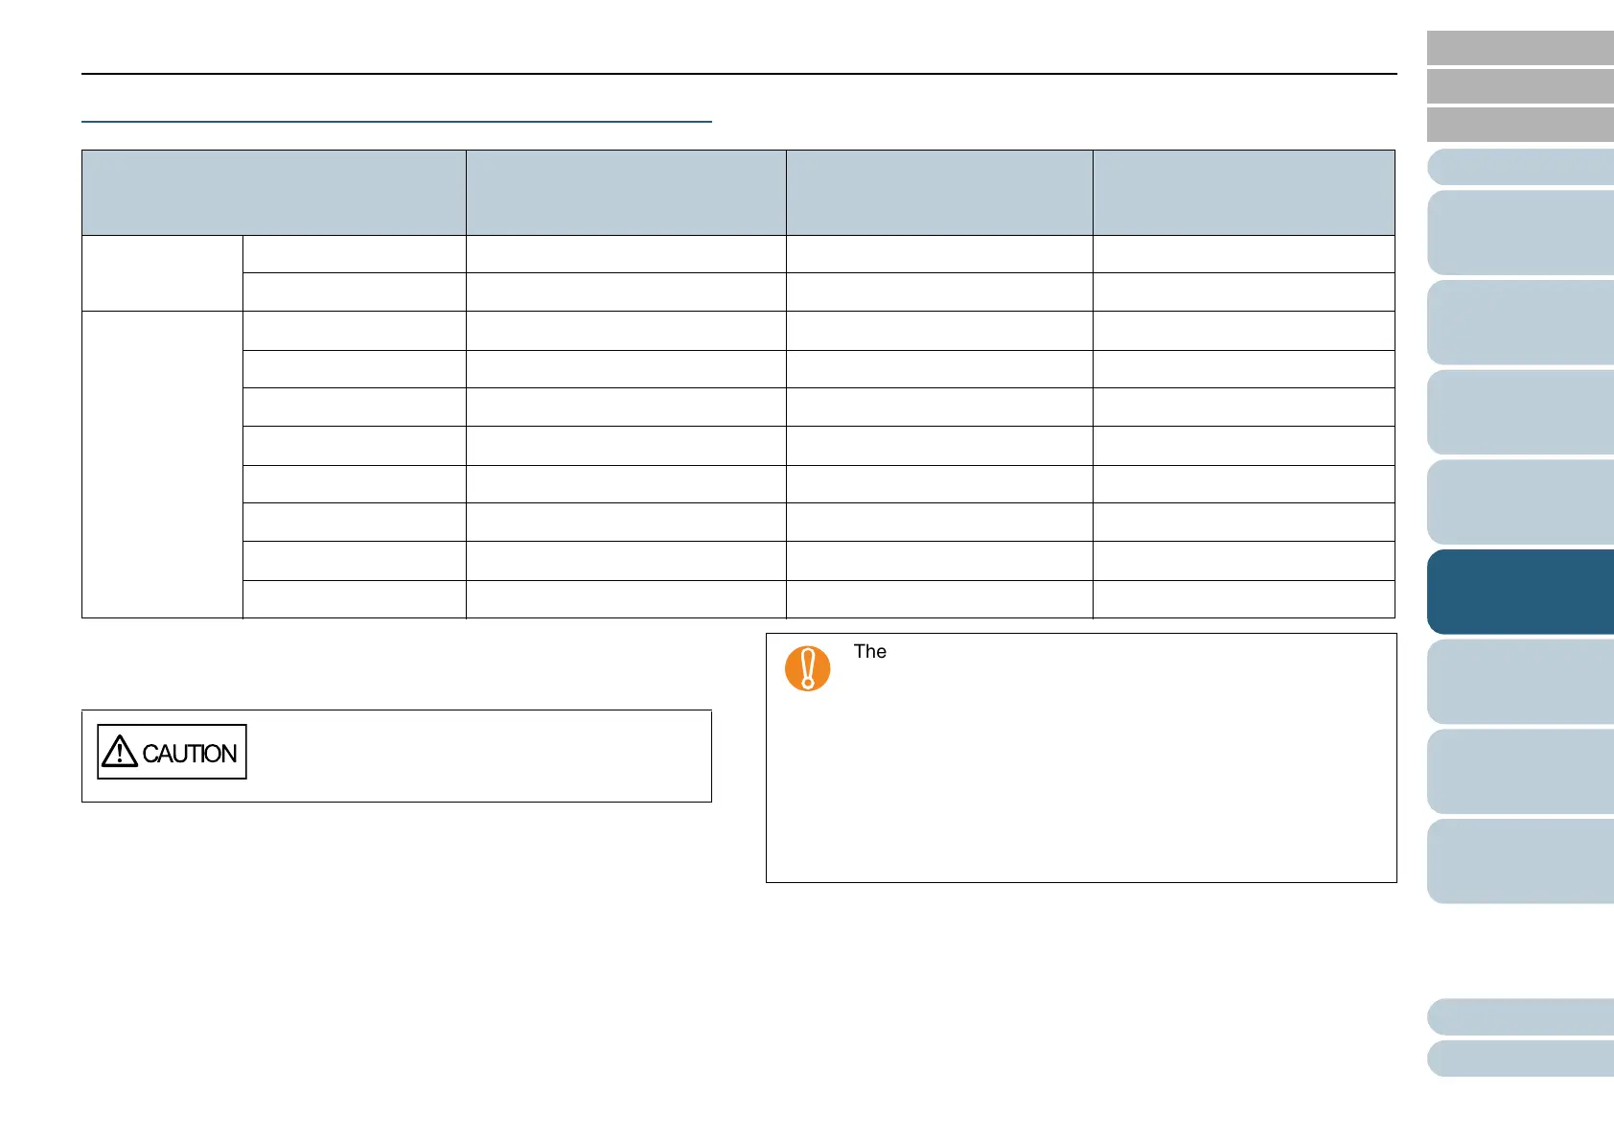Select the dark blue highlighted side tab
1614x1141 pixels.
[1519, 592]
